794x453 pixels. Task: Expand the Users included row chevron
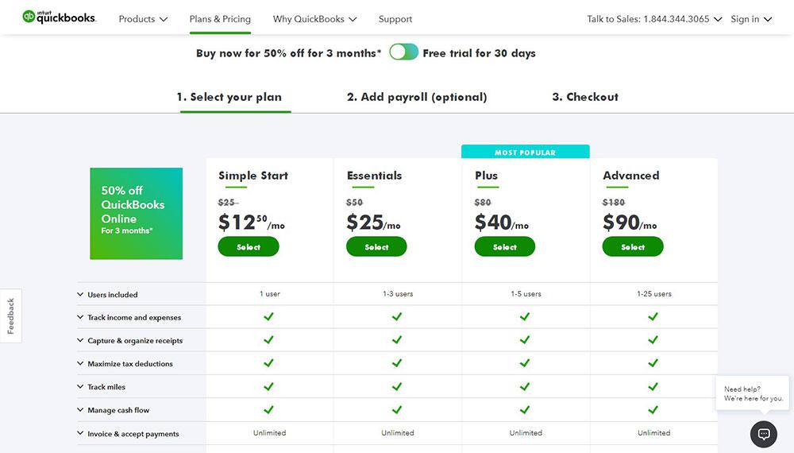[80, 294]
